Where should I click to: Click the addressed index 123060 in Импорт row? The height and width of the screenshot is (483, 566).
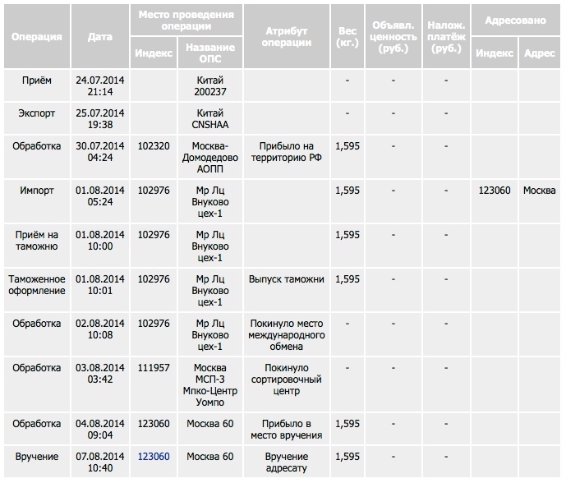pyautogui.click(x=495, y=191)
